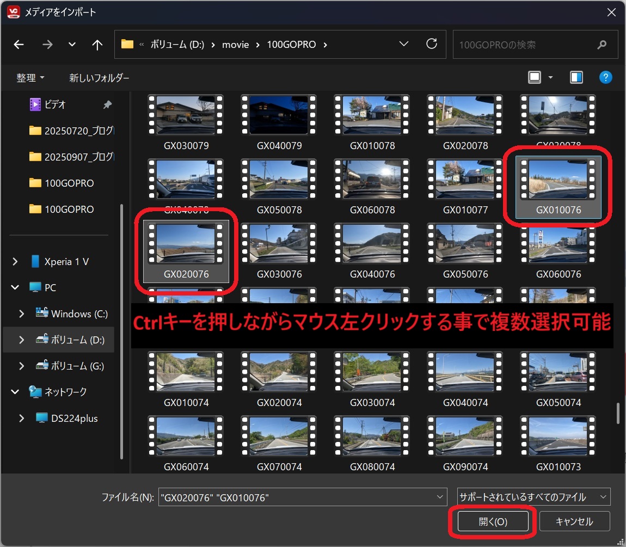
Task: Click 新しいフォルダー in the toolbar
Action: (x=99, y=78)
